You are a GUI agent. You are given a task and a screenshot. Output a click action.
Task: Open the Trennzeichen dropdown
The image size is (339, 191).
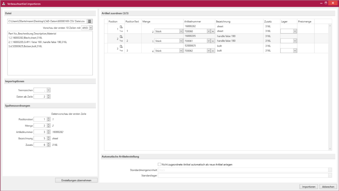(x=49, y=90)
